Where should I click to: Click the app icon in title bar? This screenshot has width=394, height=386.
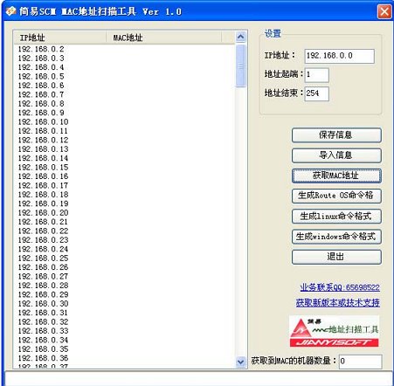pos(10,11)
